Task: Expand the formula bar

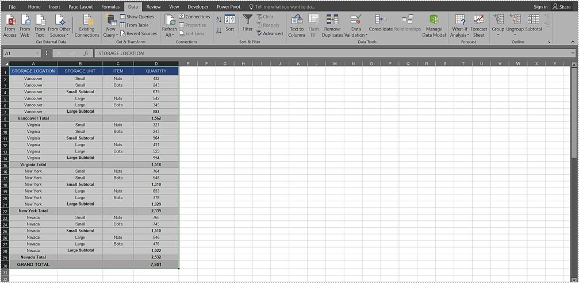Action: pyautogui.click(x=573, y=53)
